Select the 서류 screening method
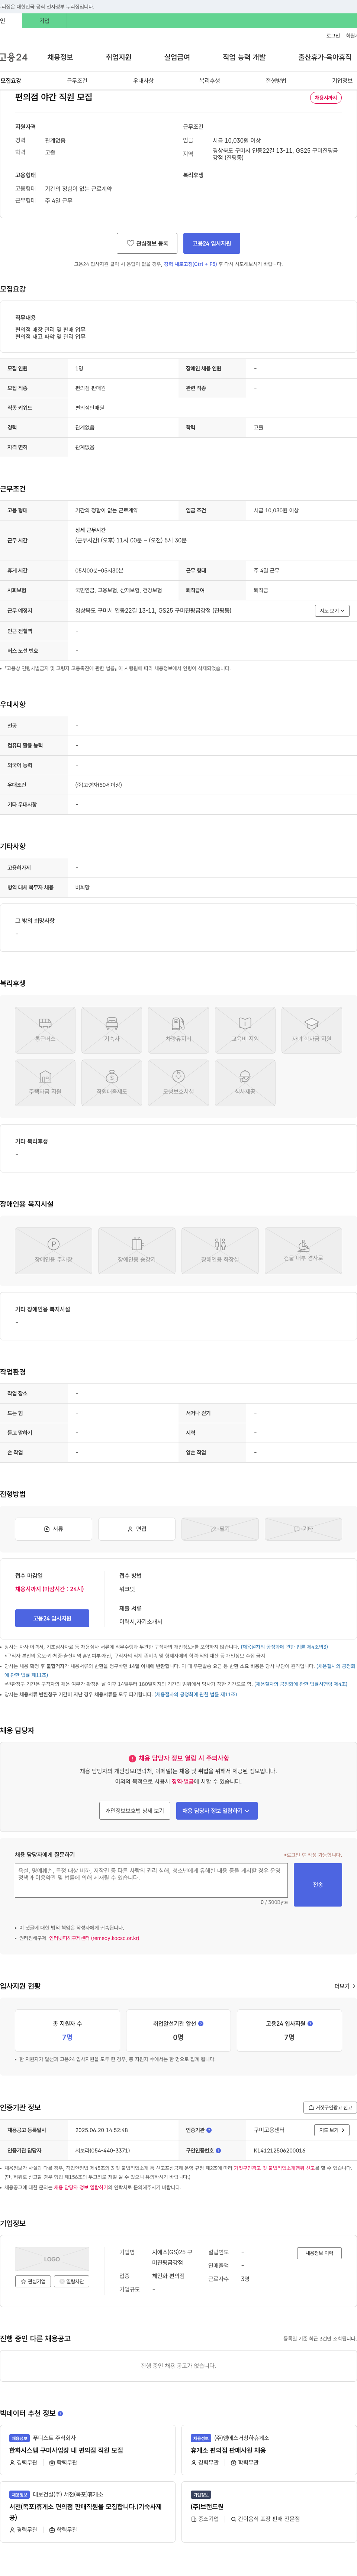The width and height of the screenshot is (357, 2576). 53,1529
